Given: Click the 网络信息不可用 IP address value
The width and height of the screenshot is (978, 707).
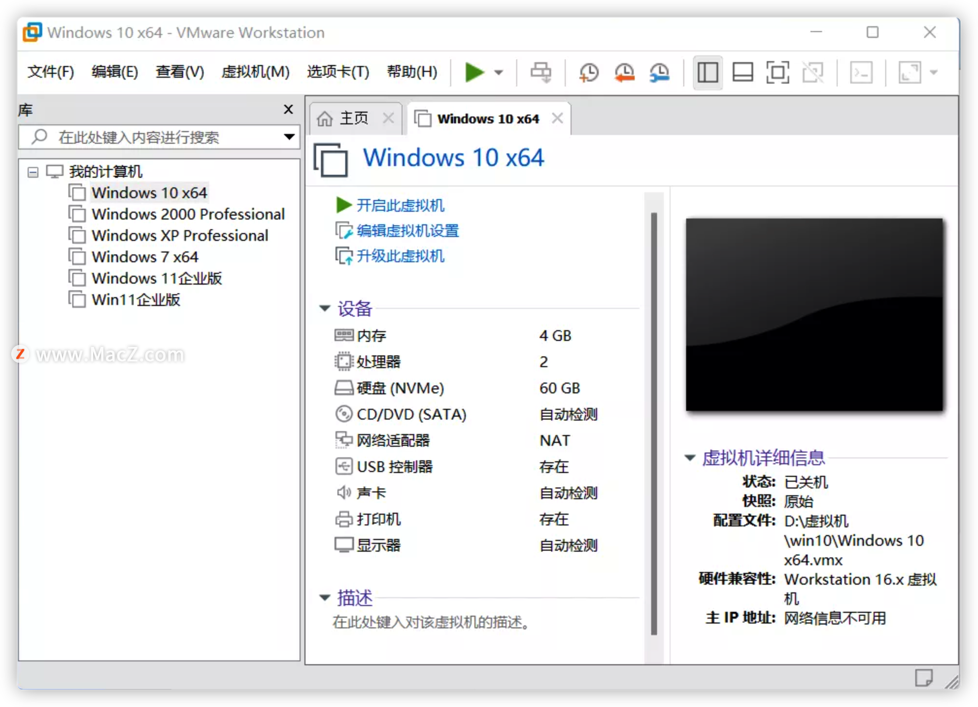Looking at the screenshot, I should point(835,618).
